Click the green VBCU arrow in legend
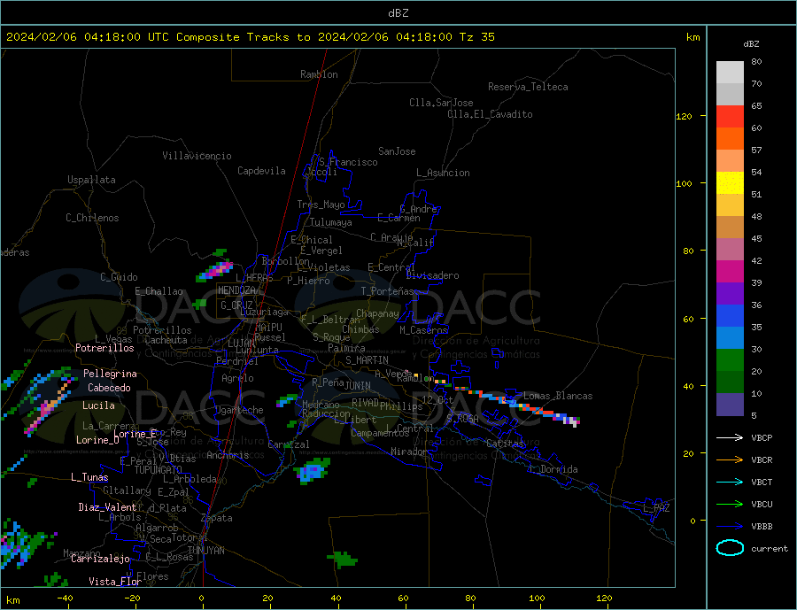797x610 pixels. tap(730, 505)
